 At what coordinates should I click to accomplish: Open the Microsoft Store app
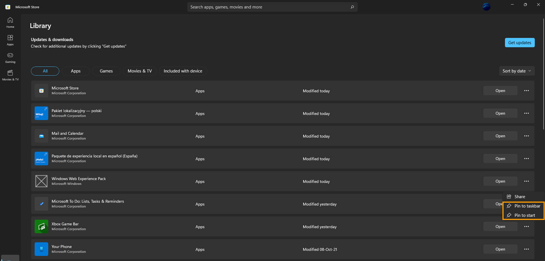[x=500, y=91]
